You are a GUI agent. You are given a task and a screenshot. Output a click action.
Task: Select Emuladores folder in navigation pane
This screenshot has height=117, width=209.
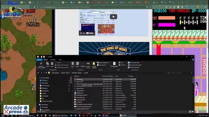coord(45,91)
